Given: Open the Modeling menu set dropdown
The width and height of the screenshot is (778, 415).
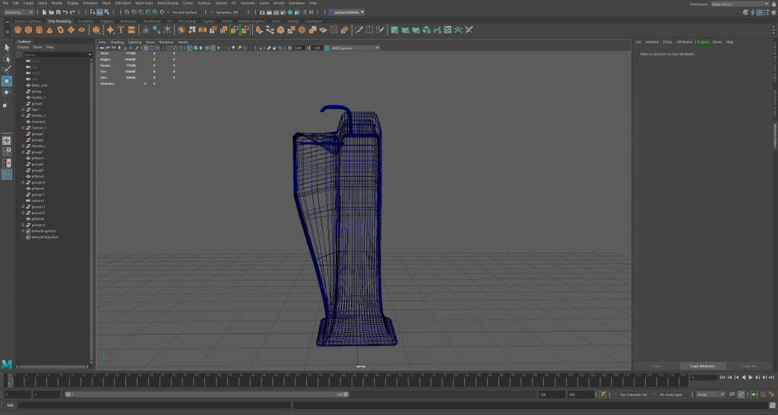Looking at the screenshot, I should pyautogui.click(x=18, y=12).
